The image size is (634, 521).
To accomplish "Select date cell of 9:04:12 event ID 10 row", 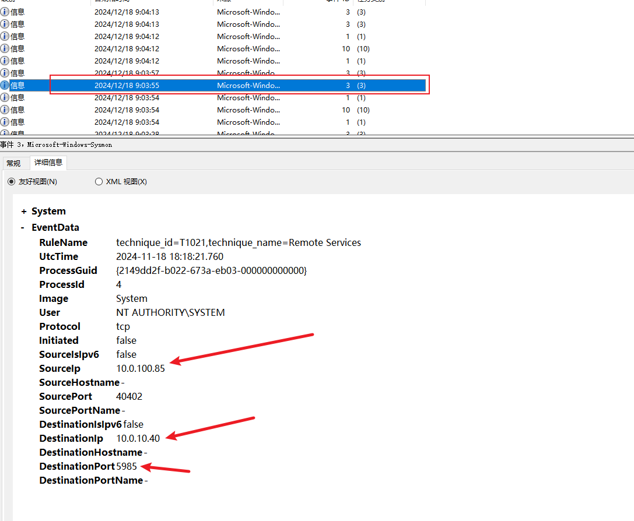I will click(127, 48).
